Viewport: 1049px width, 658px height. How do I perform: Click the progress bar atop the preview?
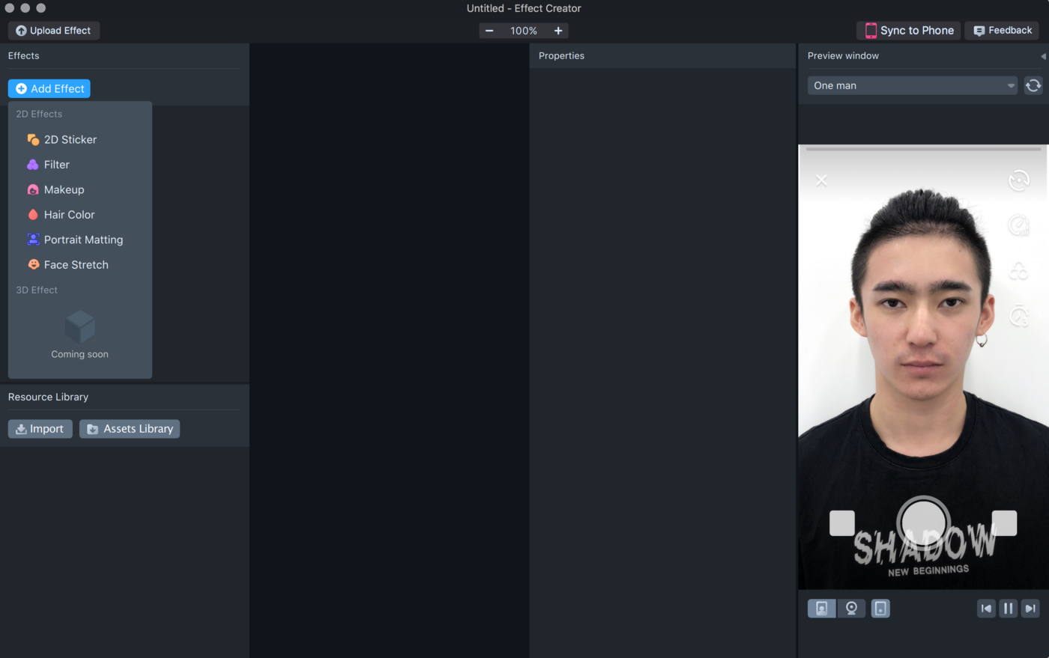tap(924, 150)
